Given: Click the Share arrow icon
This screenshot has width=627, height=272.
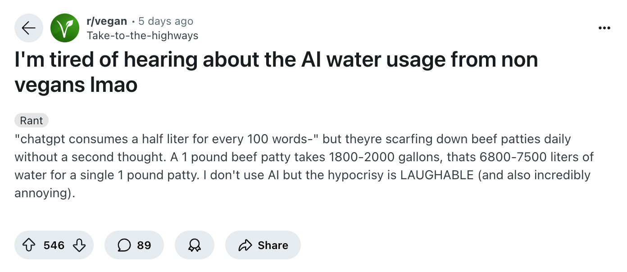Looking at the screenshot, I should coord(245,245).
